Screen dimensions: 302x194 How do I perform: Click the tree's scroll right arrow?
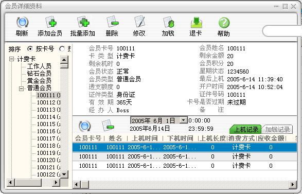point(56,182)
